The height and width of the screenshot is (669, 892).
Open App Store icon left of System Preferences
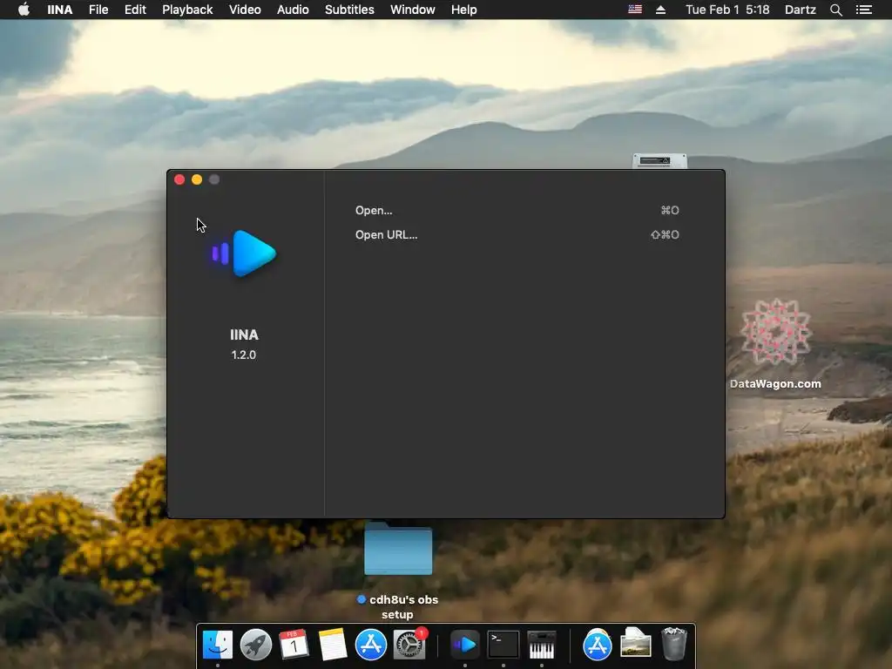click(370, 645)
